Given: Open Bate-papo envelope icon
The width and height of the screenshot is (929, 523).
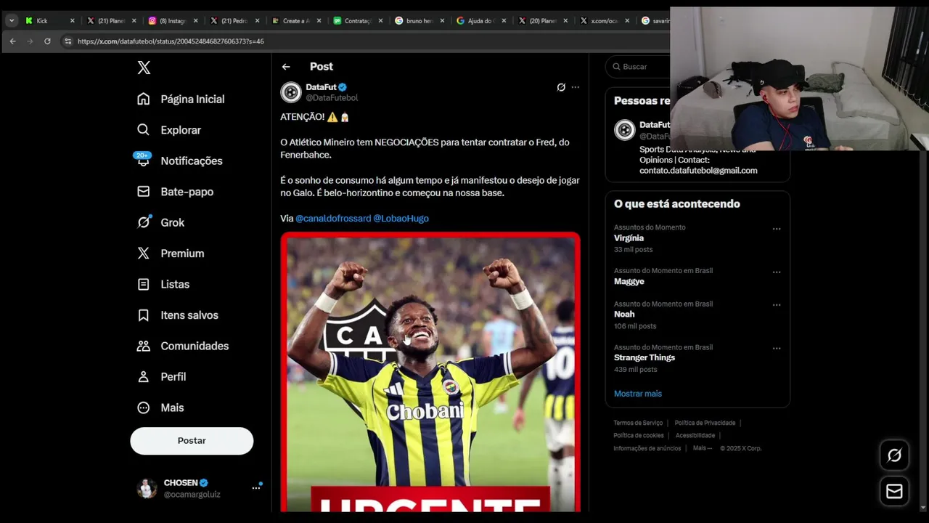Looking at the screenshot, I should [x=144, y=192].
